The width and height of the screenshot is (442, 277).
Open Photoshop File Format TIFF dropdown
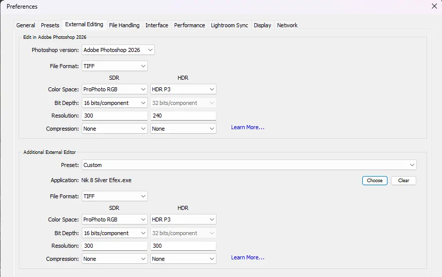[x=115, y=66]
